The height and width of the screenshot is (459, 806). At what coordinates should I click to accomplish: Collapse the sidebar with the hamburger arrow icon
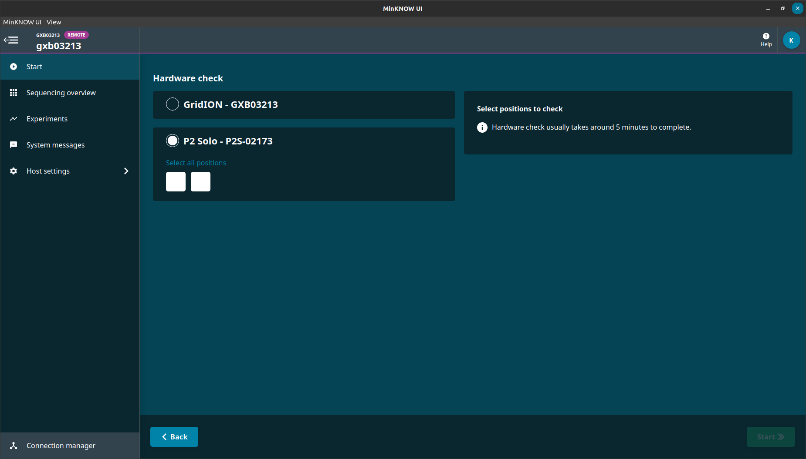click(x=11, y=40)
